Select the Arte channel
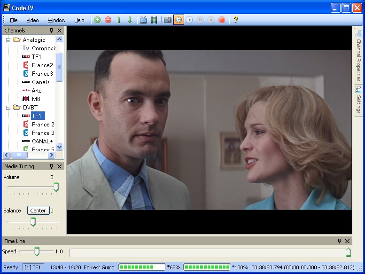The height and width of the screenshot is (274, 365). (37, 91)
